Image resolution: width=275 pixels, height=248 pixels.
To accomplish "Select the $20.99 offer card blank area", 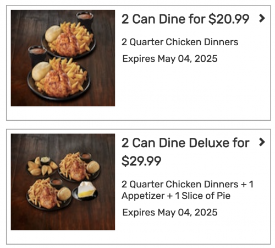I will point(193,90).
